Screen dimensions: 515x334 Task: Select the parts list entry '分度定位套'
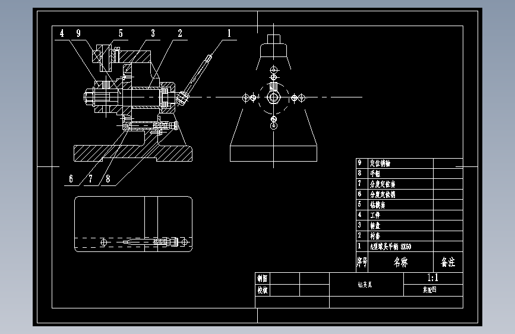pos(383,184)
